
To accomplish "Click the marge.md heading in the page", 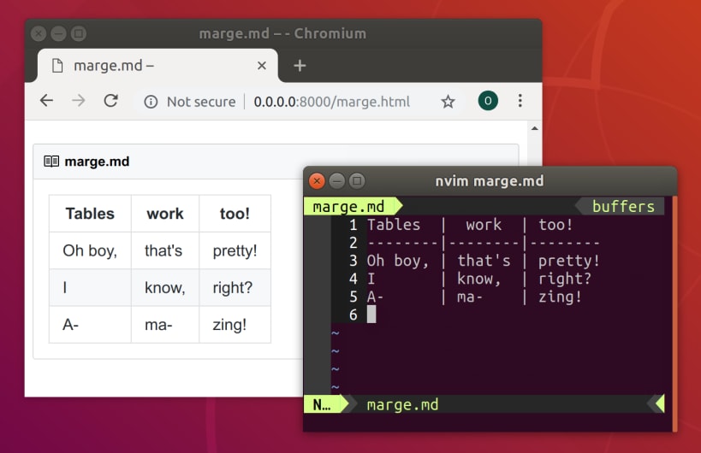I will pos(97,162).
